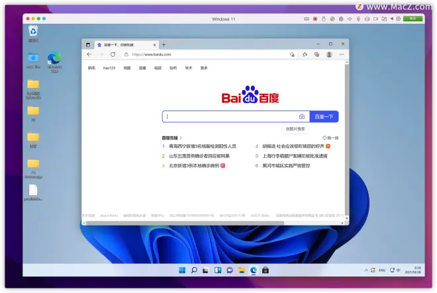
Task: Click the speaker sound icon in Parallels toolbar
Action: pos(350,19)
